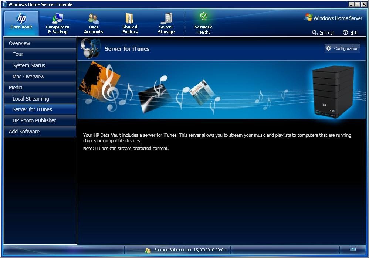Click the keyboard icon in status bar
The height and width of the screenshot is (258, 369).
352,249
